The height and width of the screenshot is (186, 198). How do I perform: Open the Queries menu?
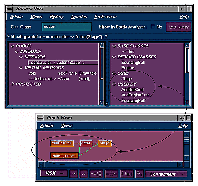[79, 17]
